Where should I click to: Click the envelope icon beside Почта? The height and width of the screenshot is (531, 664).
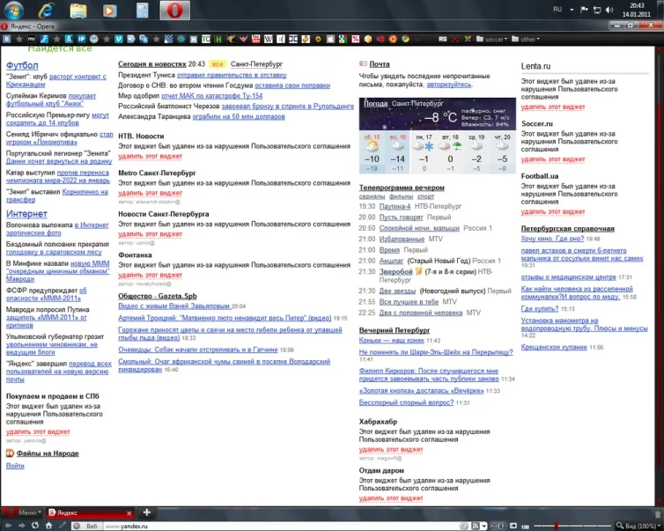363,64
